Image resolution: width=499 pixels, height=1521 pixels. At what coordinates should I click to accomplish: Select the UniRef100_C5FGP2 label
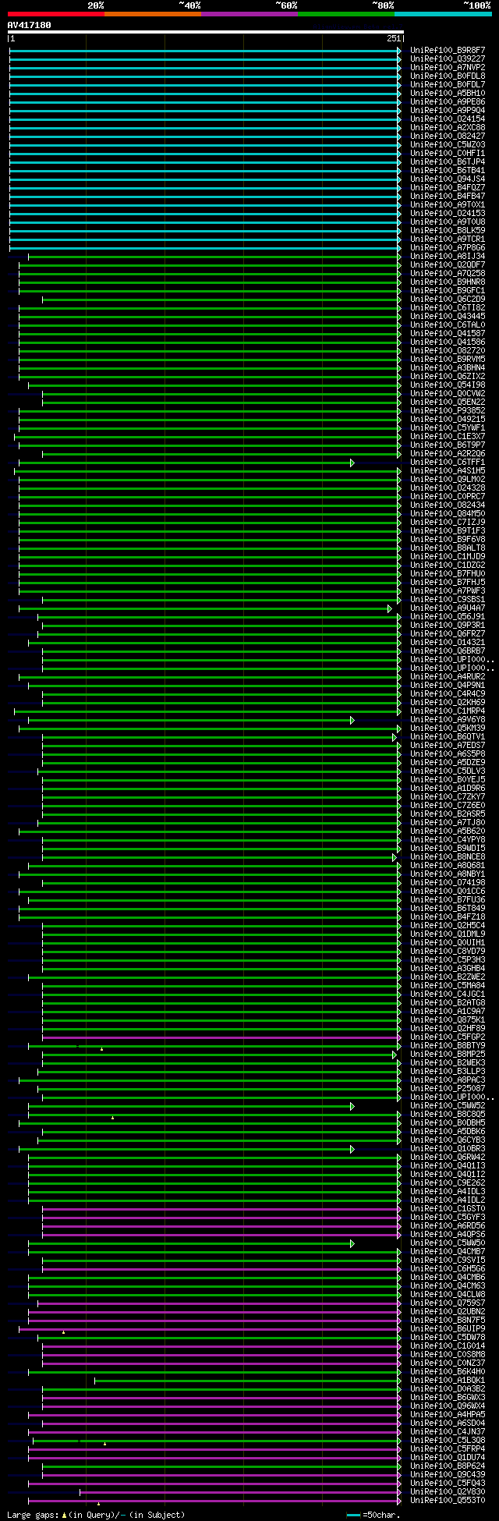click(448, 1037)
